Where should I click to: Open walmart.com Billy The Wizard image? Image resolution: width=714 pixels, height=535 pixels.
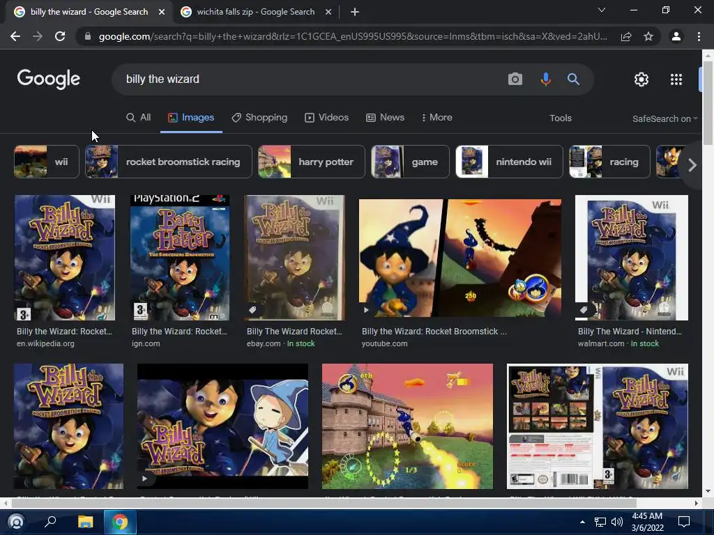632,258
